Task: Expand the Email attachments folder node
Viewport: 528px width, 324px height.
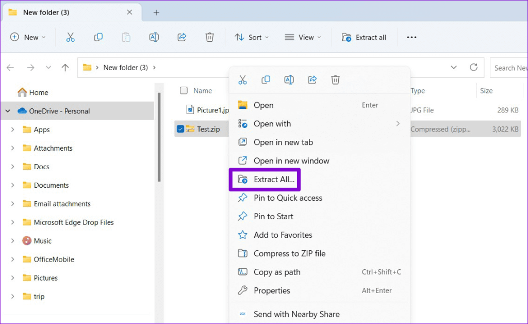Action: click(12, 203)
